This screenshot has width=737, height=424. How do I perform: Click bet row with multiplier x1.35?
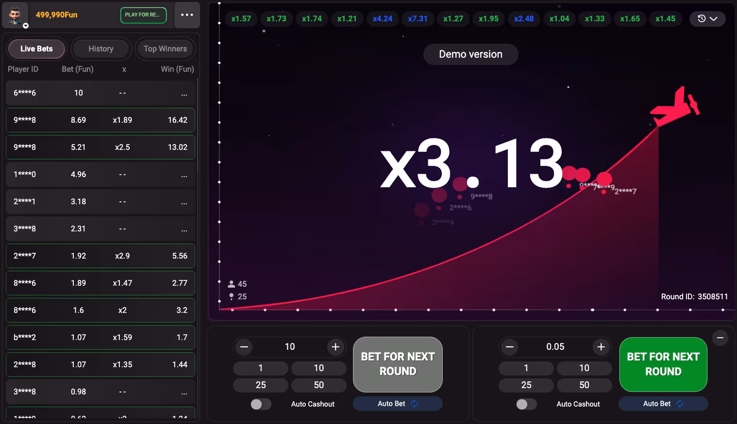(100, 365)
